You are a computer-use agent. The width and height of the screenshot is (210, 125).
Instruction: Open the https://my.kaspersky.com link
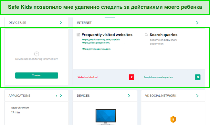point(96,49)
